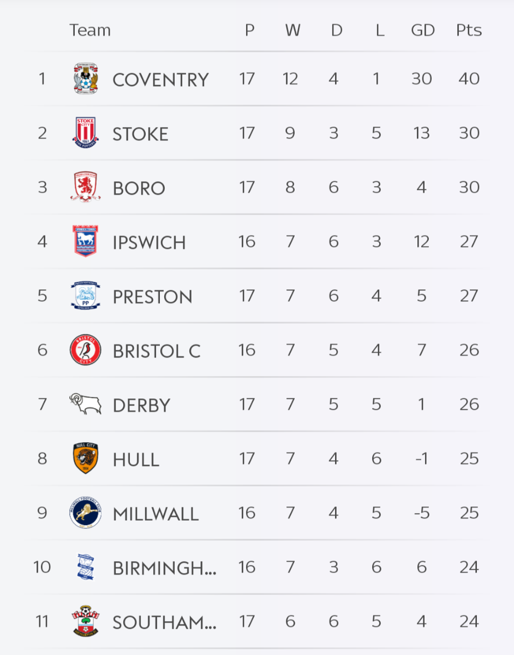Open the COVENTRY team name link
Screen dimensions: 514x655
(x=160, y=80)
